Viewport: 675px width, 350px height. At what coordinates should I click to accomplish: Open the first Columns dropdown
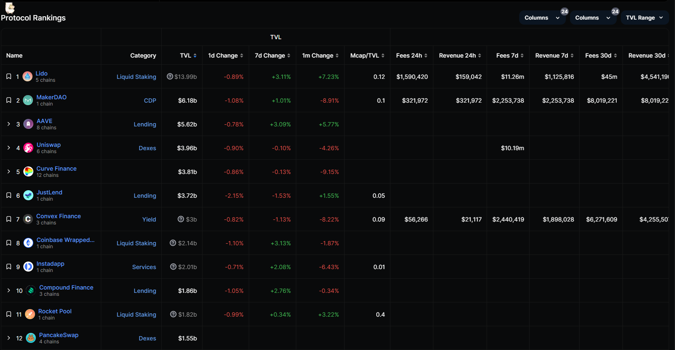click(x=542, y=18)
